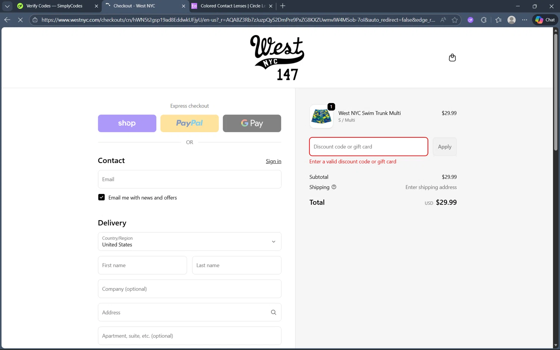Viewport: 560px width, 350px height.
Task: Open browser Extensions puzzle icon
Action: [x=484, y=20]
